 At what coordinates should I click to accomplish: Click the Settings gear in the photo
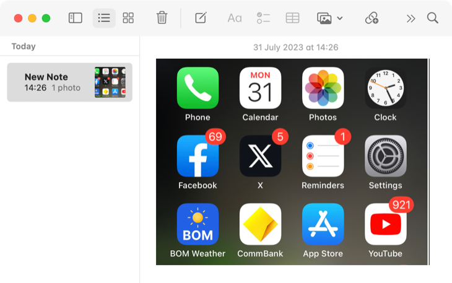click(385, 156)
